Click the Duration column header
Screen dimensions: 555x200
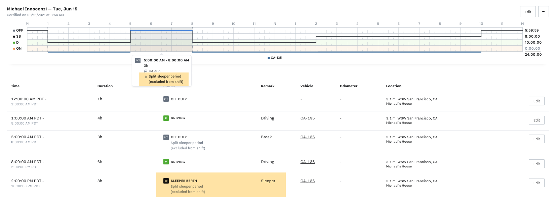(x=105, y=86)
